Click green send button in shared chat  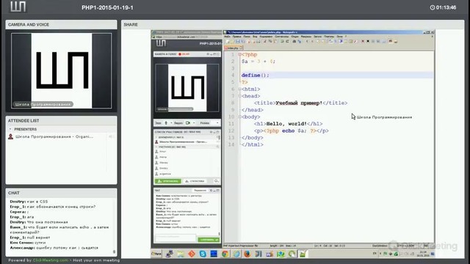(209, 240)
